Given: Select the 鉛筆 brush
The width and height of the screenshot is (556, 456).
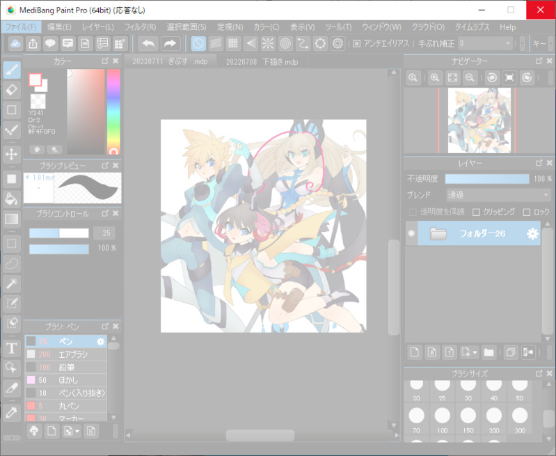Looking at the screenshot, I should coord(66,368).
